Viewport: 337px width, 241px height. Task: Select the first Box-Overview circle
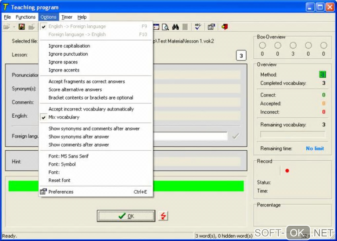(262, 45)
